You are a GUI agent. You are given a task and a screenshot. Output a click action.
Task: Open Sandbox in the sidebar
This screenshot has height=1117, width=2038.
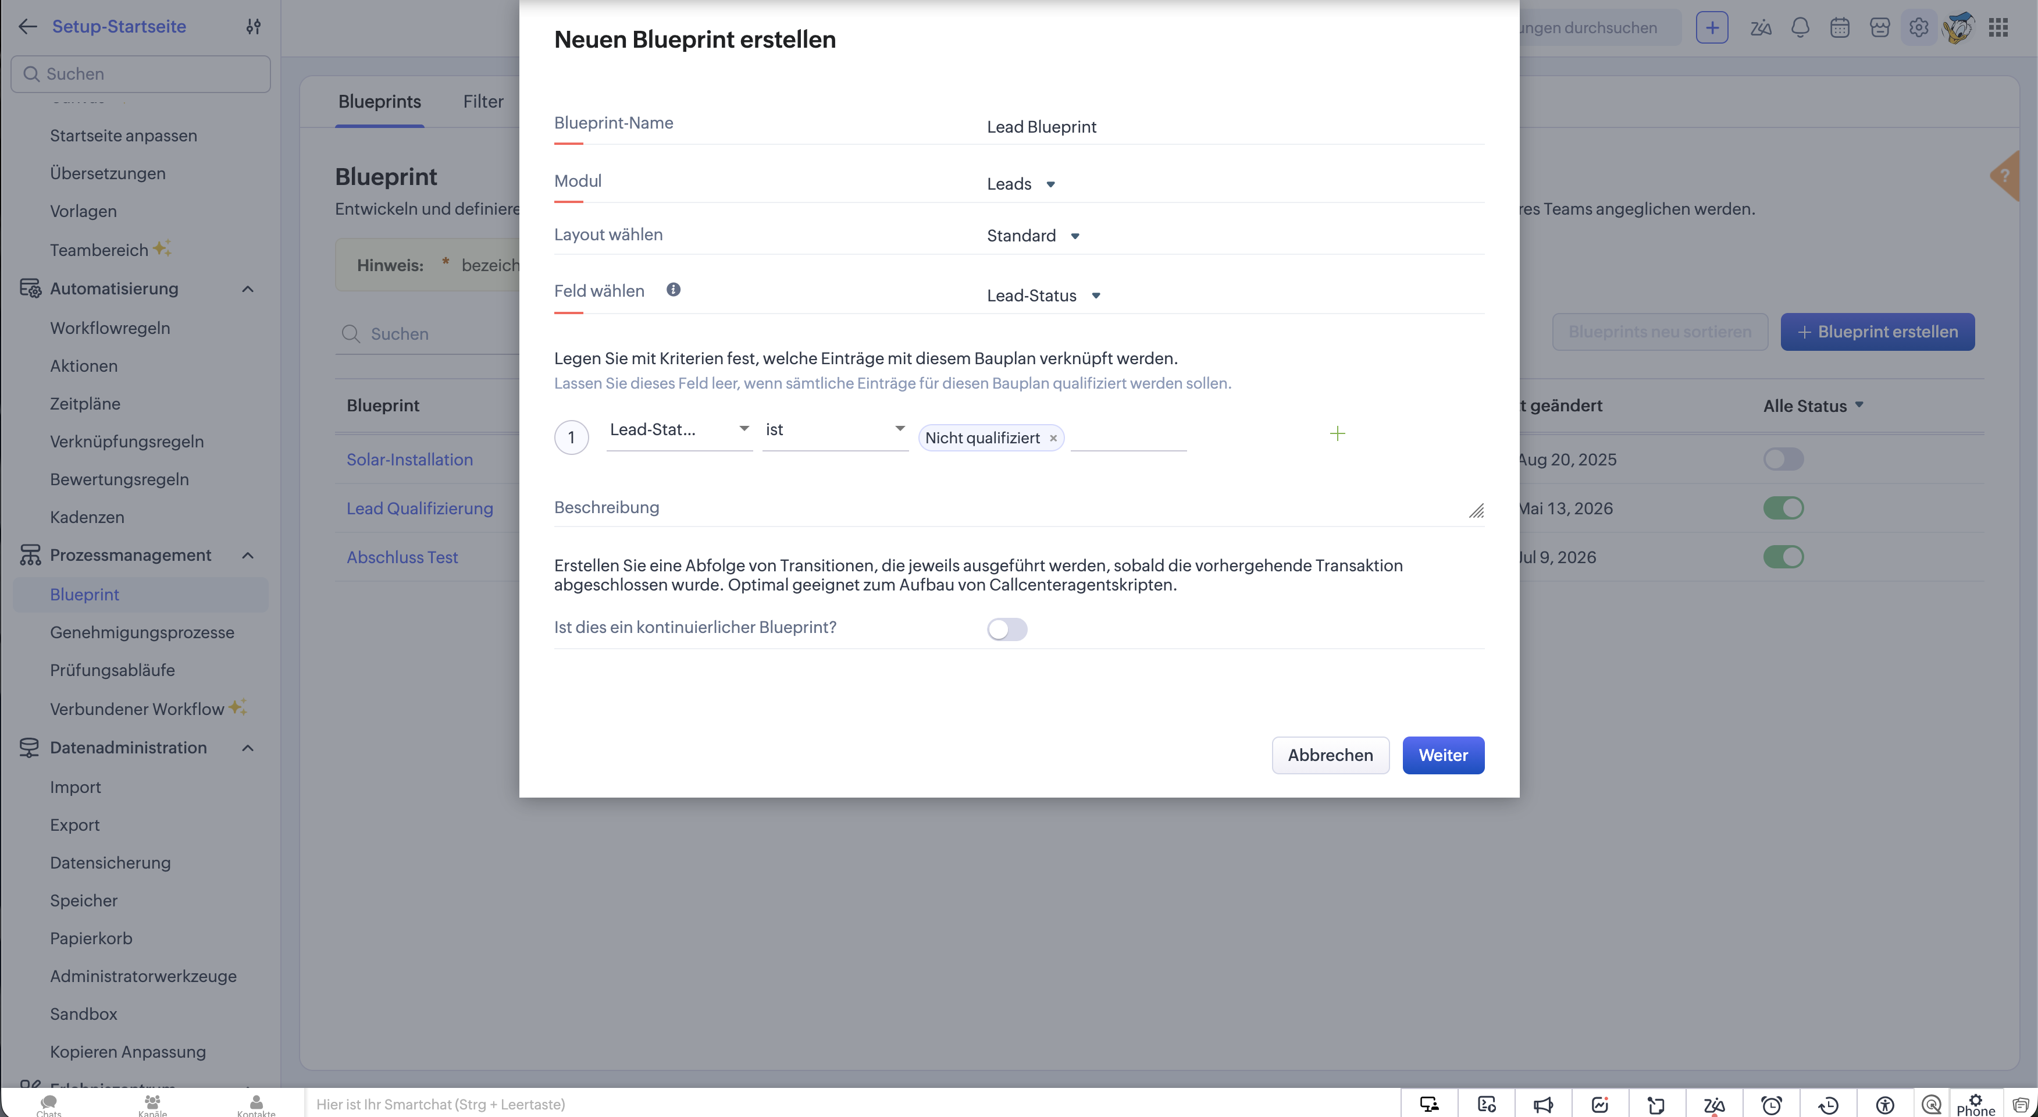83,1013
